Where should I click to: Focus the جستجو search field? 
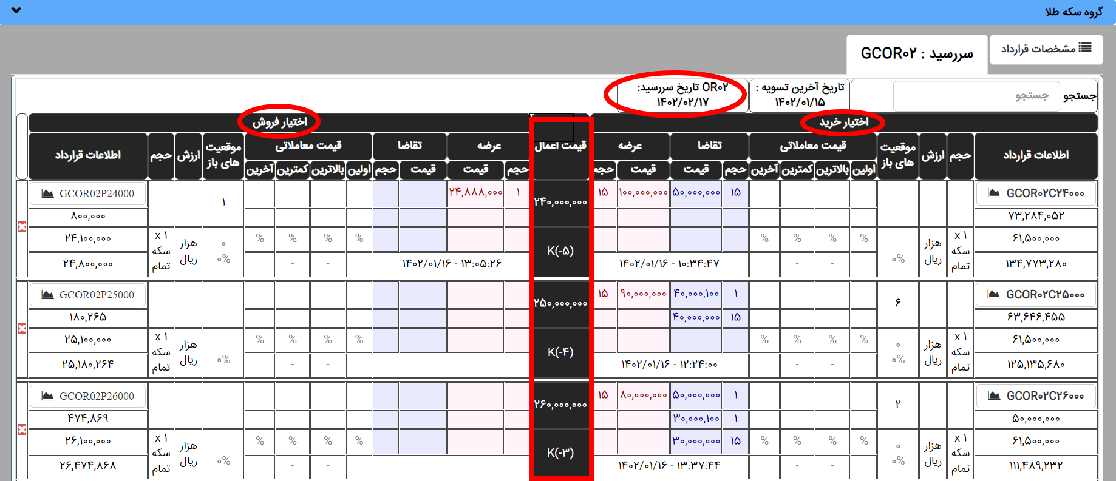(x=976, y=96)
